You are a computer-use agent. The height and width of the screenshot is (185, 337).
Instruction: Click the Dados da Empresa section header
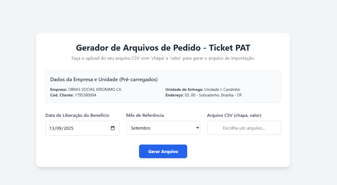click(x=104, y=79)
